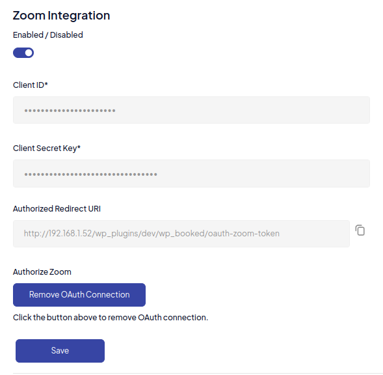Click the Authorized Redirect URI label

(57, 209)
